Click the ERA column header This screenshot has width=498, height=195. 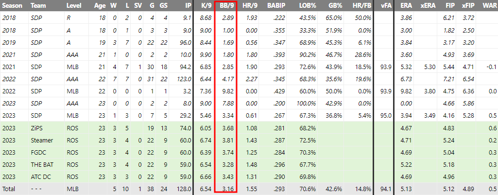pos(406,6)
